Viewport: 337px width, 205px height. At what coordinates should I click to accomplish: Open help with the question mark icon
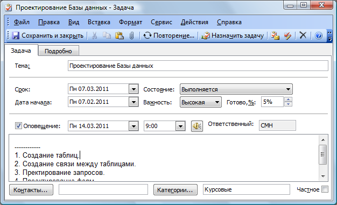319,36
